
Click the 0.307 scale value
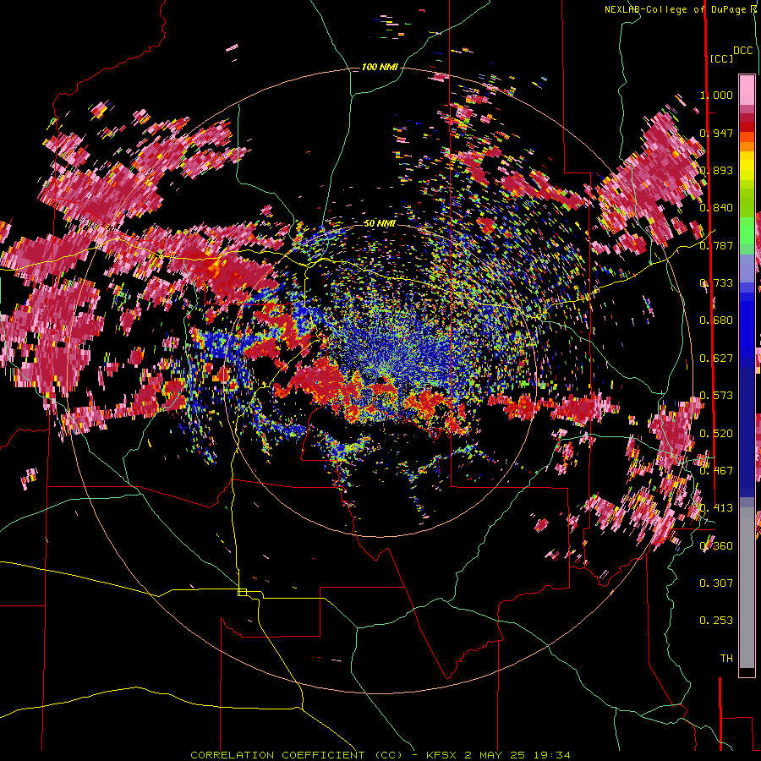point(716,583)
